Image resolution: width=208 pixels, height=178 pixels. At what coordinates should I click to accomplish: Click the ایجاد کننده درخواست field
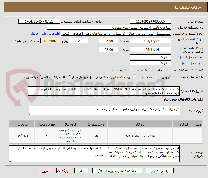pyautogui.click(x=116, y=34)
